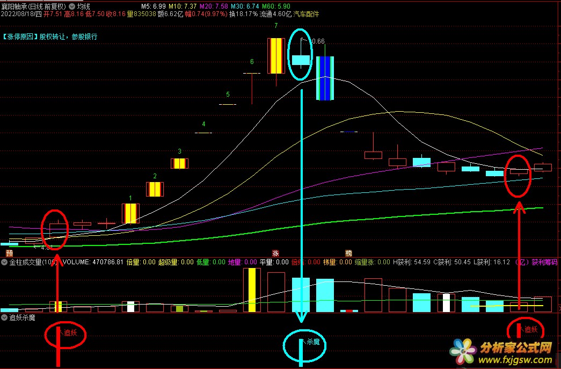Screen dimensions: 561x369
Task: Click the 低量: 0.00 reading
Action: click(x=211, y=262)
